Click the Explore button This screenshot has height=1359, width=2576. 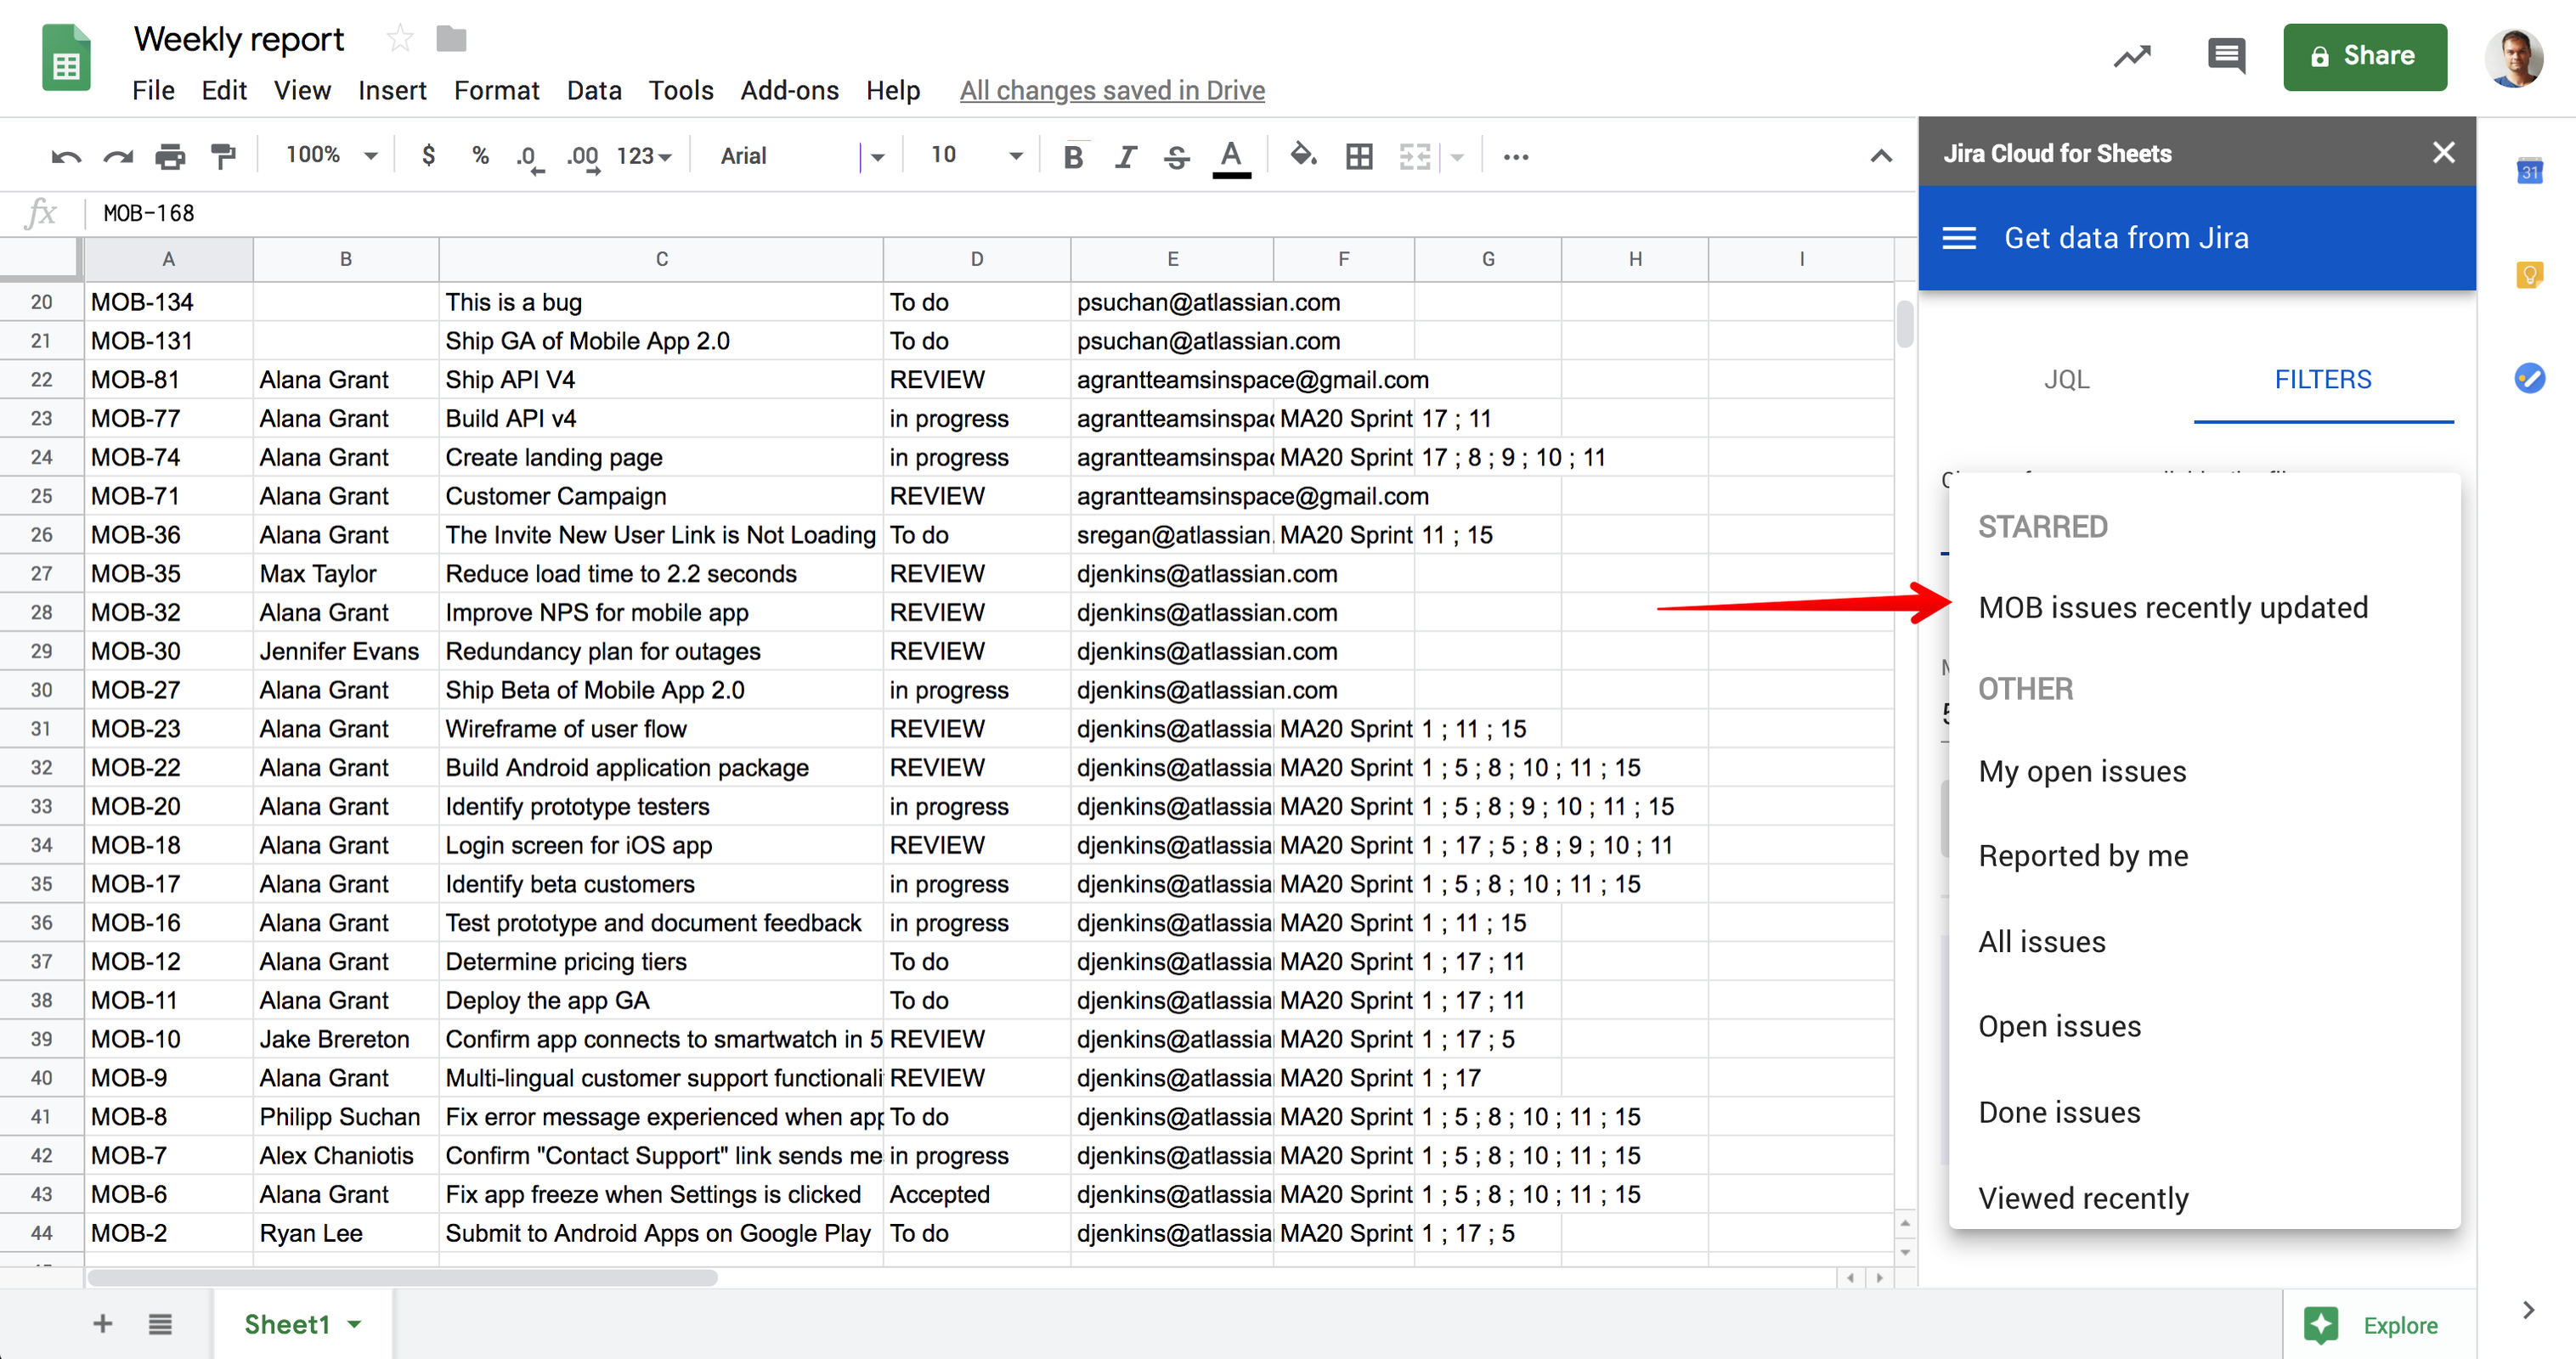(2371, 1324)
